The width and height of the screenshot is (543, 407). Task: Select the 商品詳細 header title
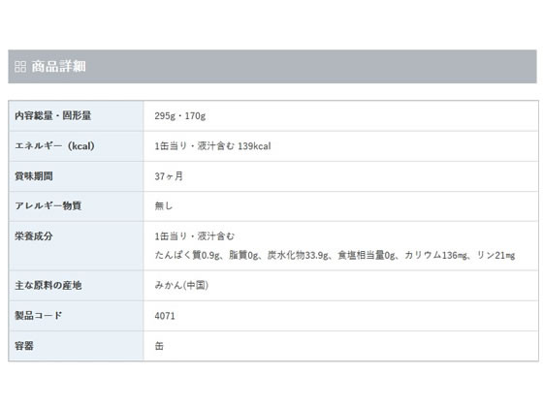tap(58, 67)
